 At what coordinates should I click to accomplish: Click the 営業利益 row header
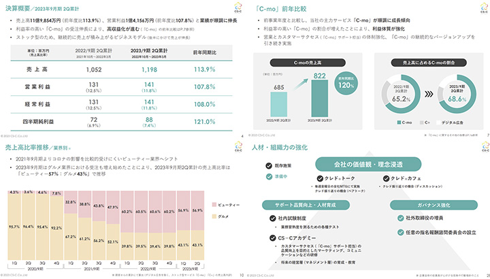point(37,87)
